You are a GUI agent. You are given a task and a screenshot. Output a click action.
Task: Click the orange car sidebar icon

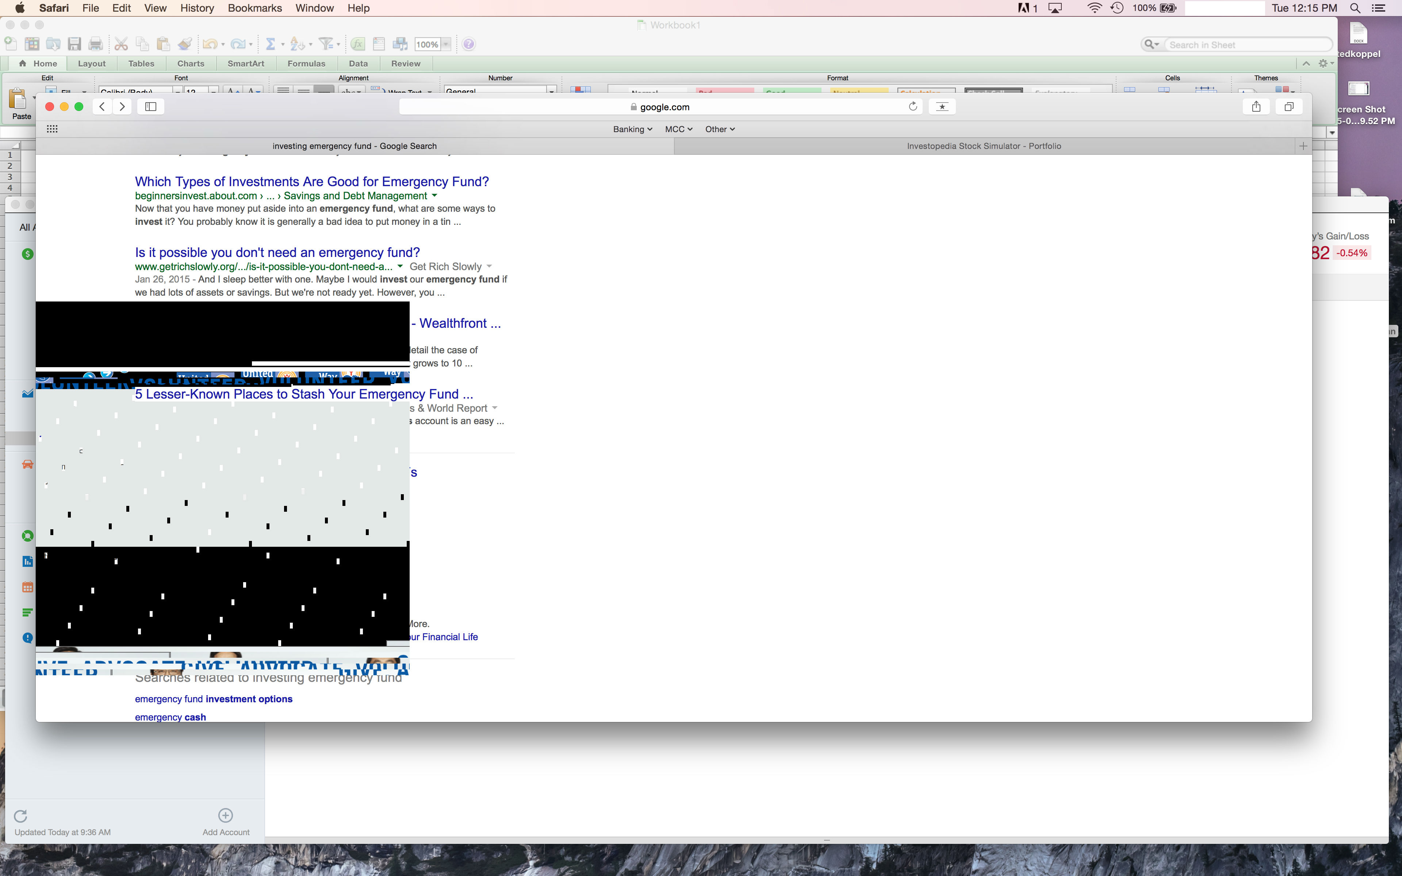[x=27, y=464]
